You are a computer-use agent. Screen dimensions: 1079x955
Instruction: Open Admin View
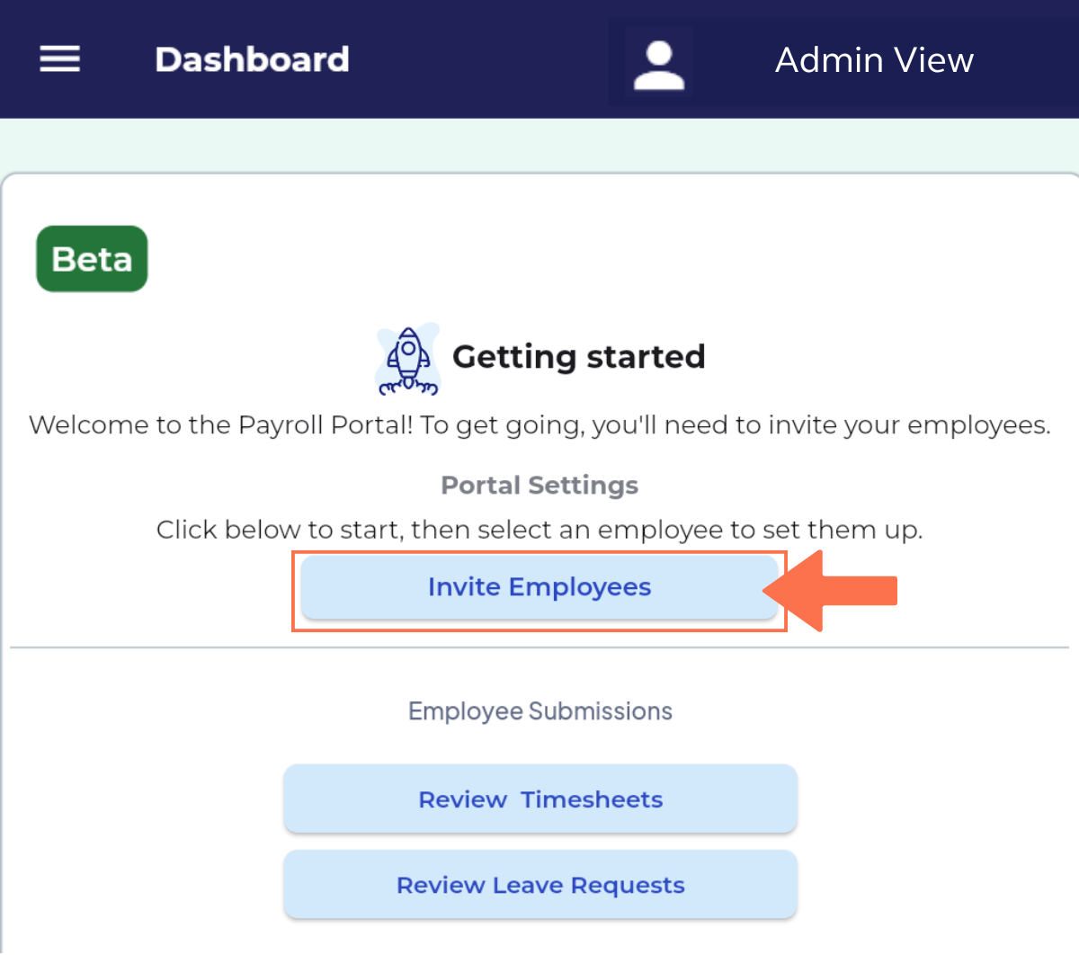click(x=873, y=59)
